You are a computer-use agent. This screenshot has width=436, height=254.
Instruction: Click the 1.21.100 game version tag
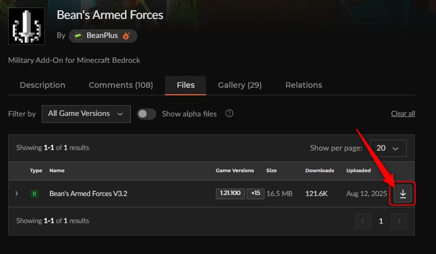coord(230,193)
